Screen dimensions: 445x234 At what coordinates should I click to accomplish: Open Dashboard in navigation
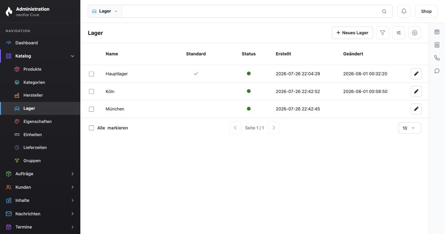click(x=40, y=43)
